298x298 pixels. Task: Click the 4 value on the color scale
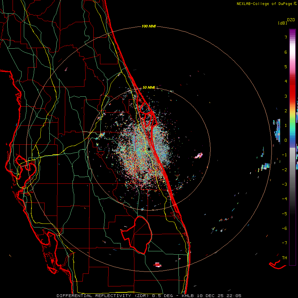[286, 81]
